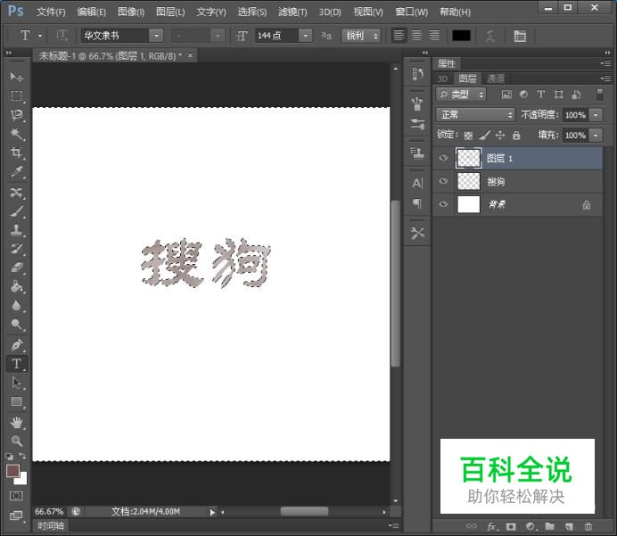
Task: Hide the 图层 1 layer
Action: [x=443, y=158]
